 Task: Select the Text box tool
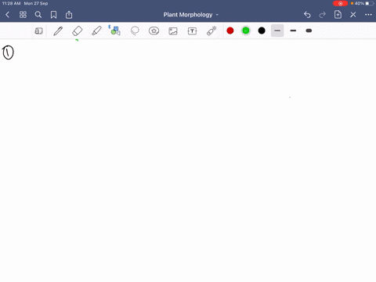(192, 31)
